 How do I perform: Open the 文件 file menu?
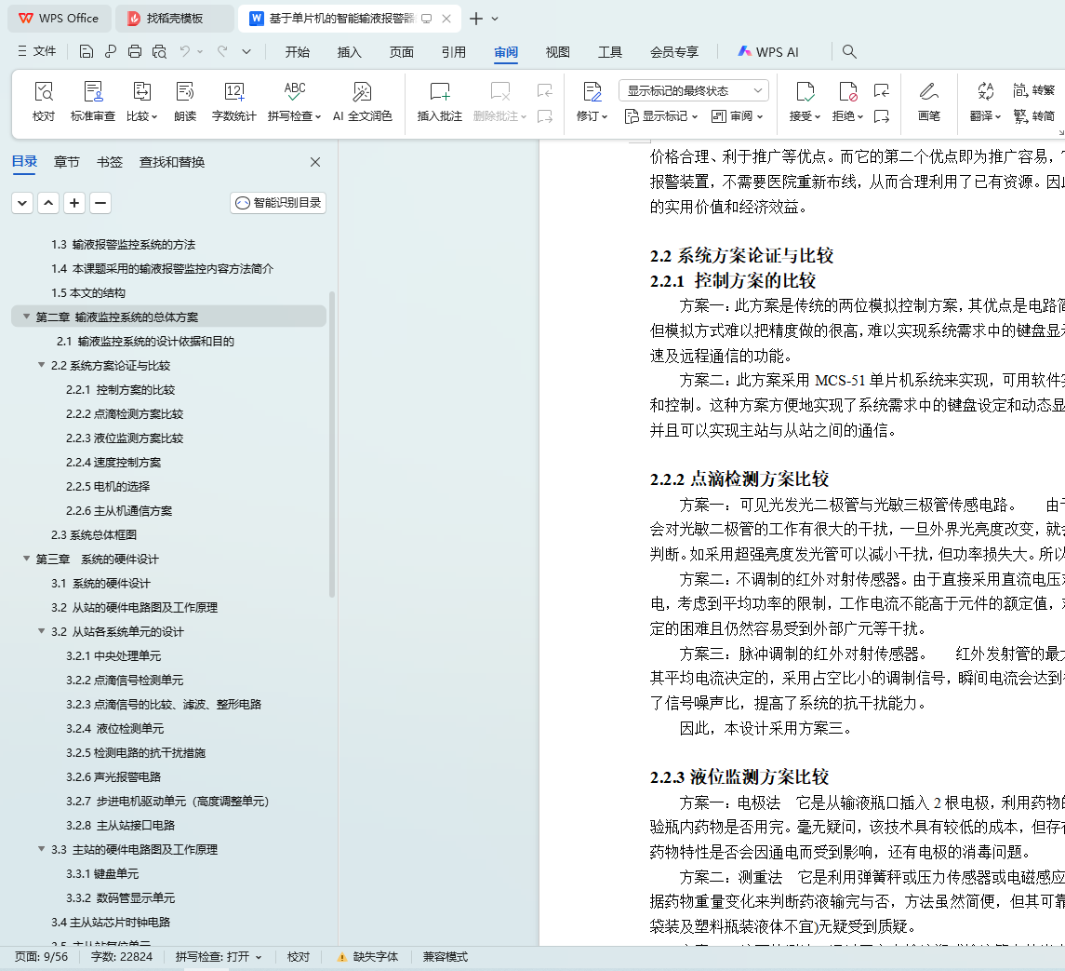[37, 52]
